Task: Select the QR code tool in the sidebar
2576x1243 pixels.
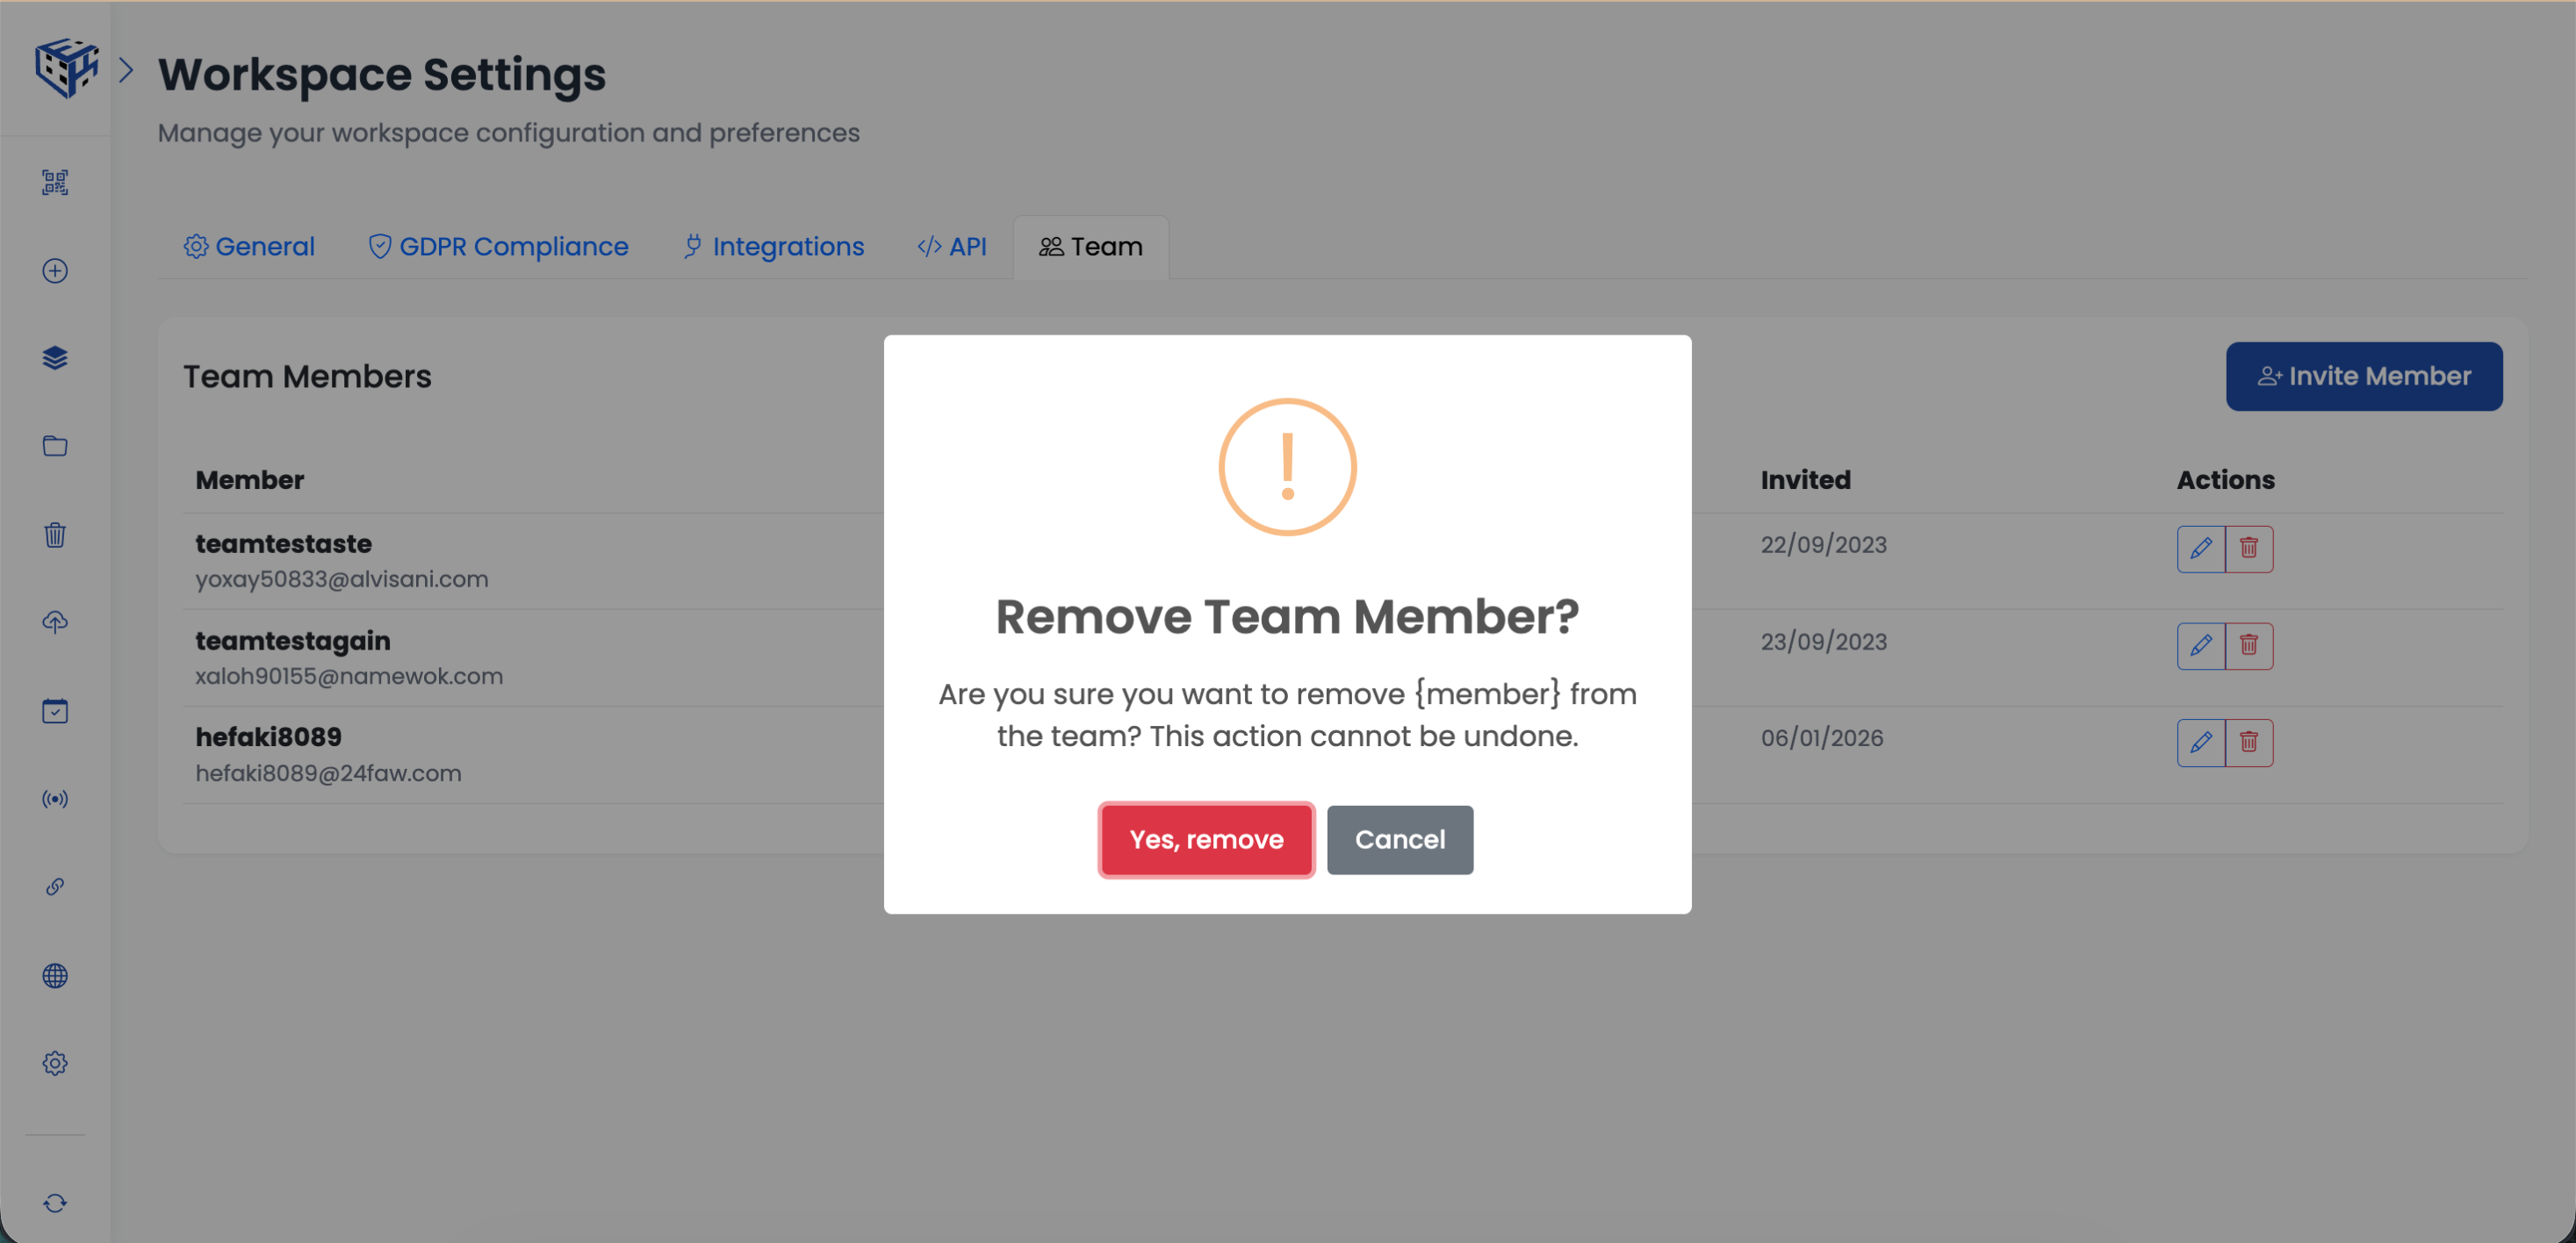Action: (55, 182)
